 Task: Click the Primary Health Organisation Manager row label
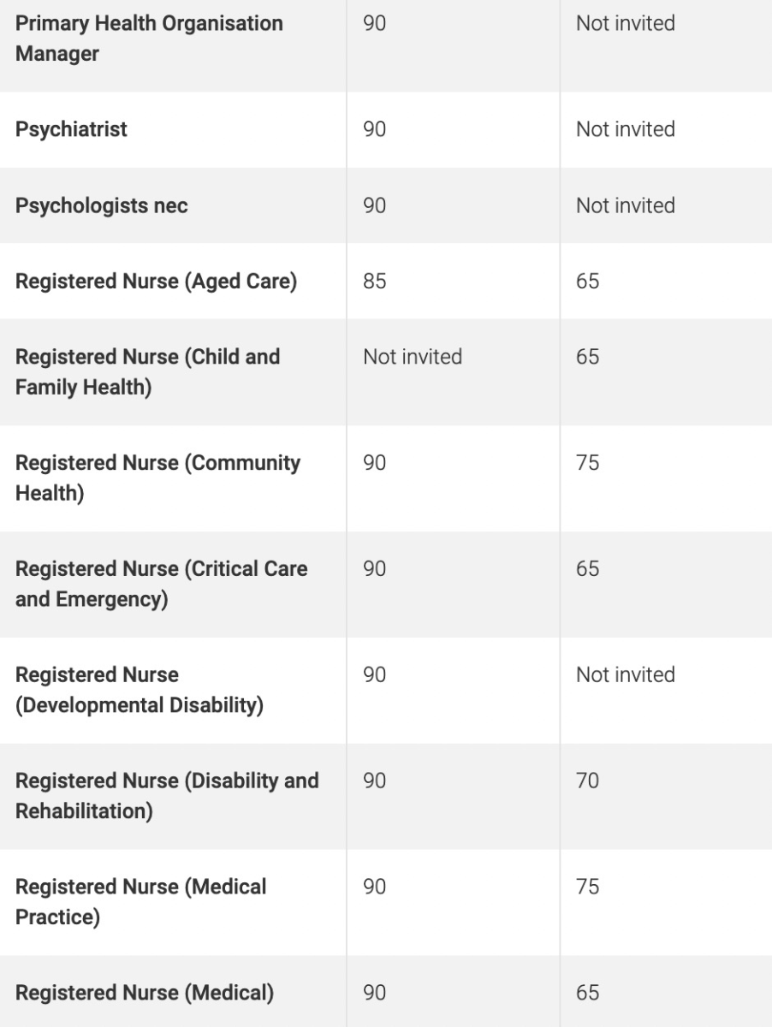tap(149, 39)
